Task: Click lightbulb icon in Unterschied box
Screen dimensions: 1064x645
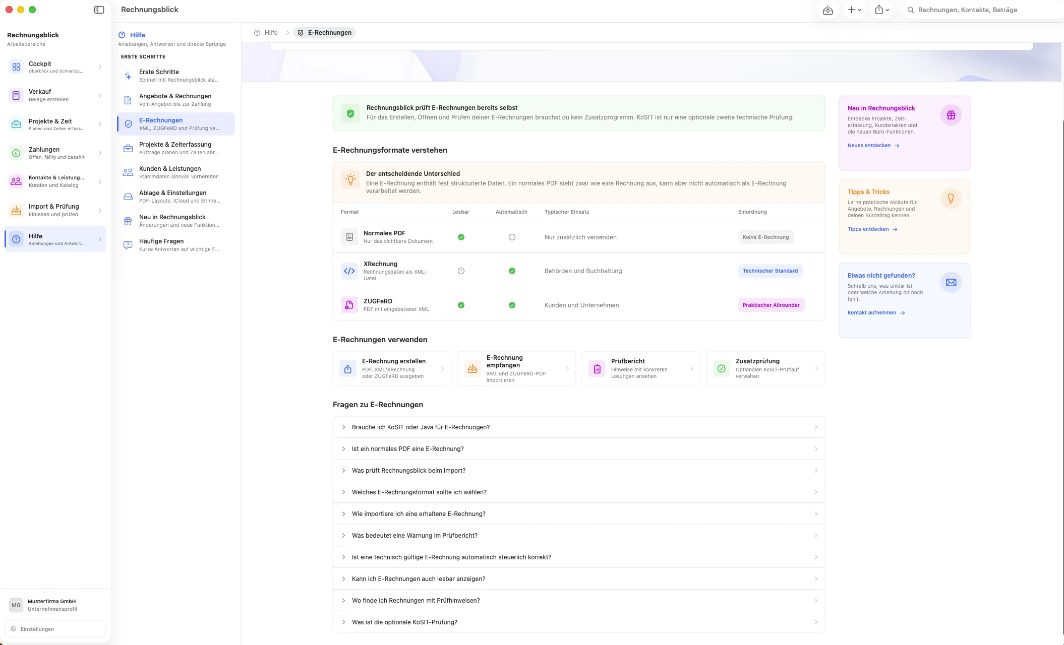Action: [x=350, y=179]
